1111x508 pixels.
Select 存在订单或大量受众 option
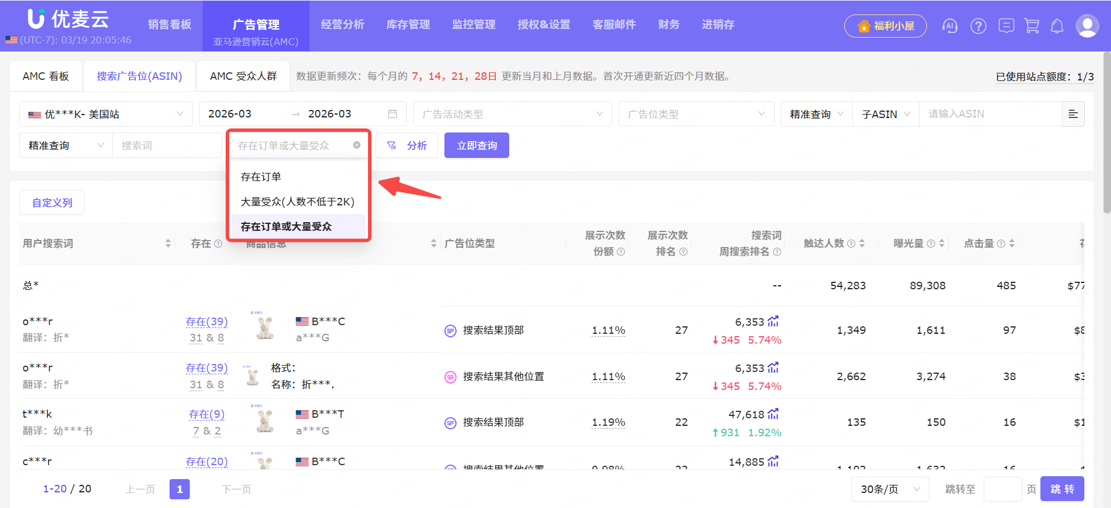[299, 226]
